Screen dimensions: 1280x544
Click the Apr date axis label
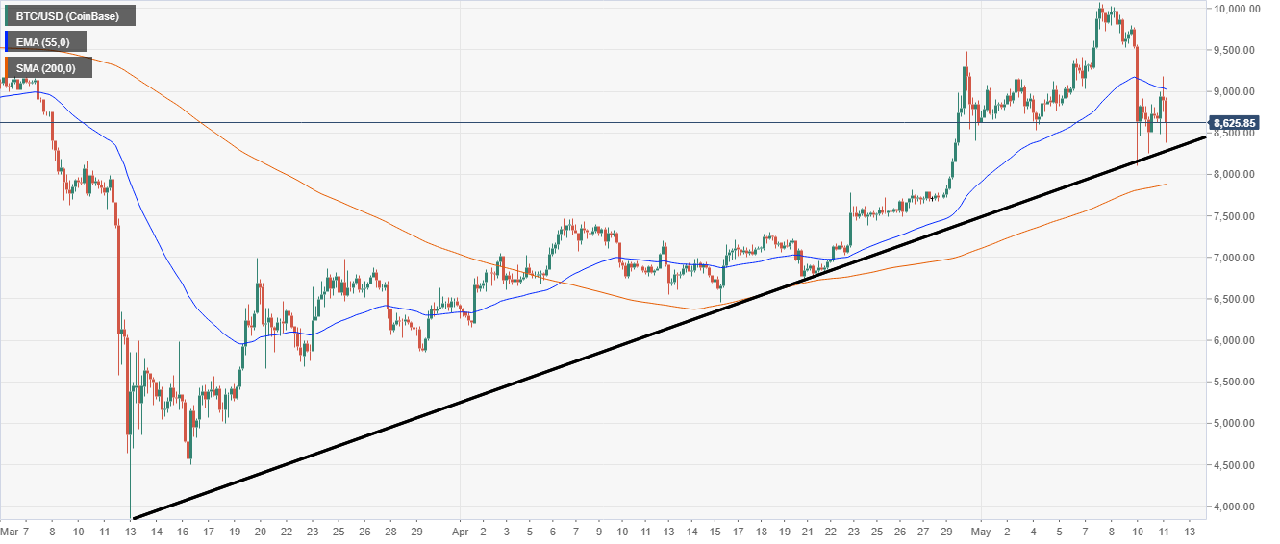(x=461, y=531)
